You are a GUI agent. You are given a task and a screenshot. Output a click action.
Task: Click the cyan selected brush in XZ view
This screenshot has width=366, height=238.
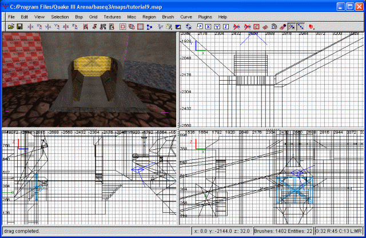pyautogui.click(x=295, y=190)
